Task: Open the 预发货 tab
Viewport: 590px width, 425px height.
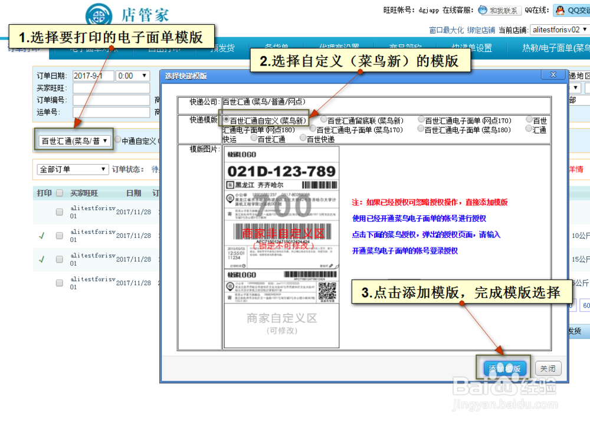Action: [223, 48]
